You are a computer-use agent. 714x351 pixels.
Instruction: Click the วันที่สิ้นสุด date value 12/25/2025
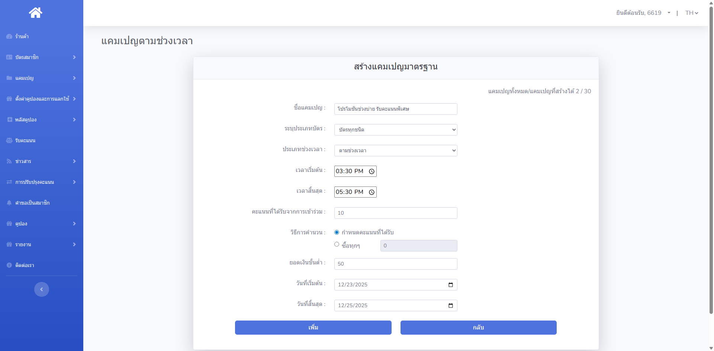pos(353,305)
